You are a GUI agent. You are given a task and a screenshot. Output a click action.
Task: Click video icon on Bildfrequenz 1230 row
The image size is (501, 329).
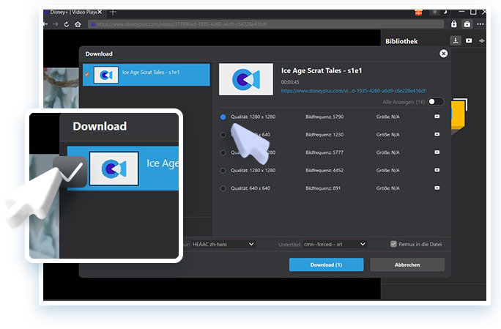pyautogui.click(x=437, y=134)
